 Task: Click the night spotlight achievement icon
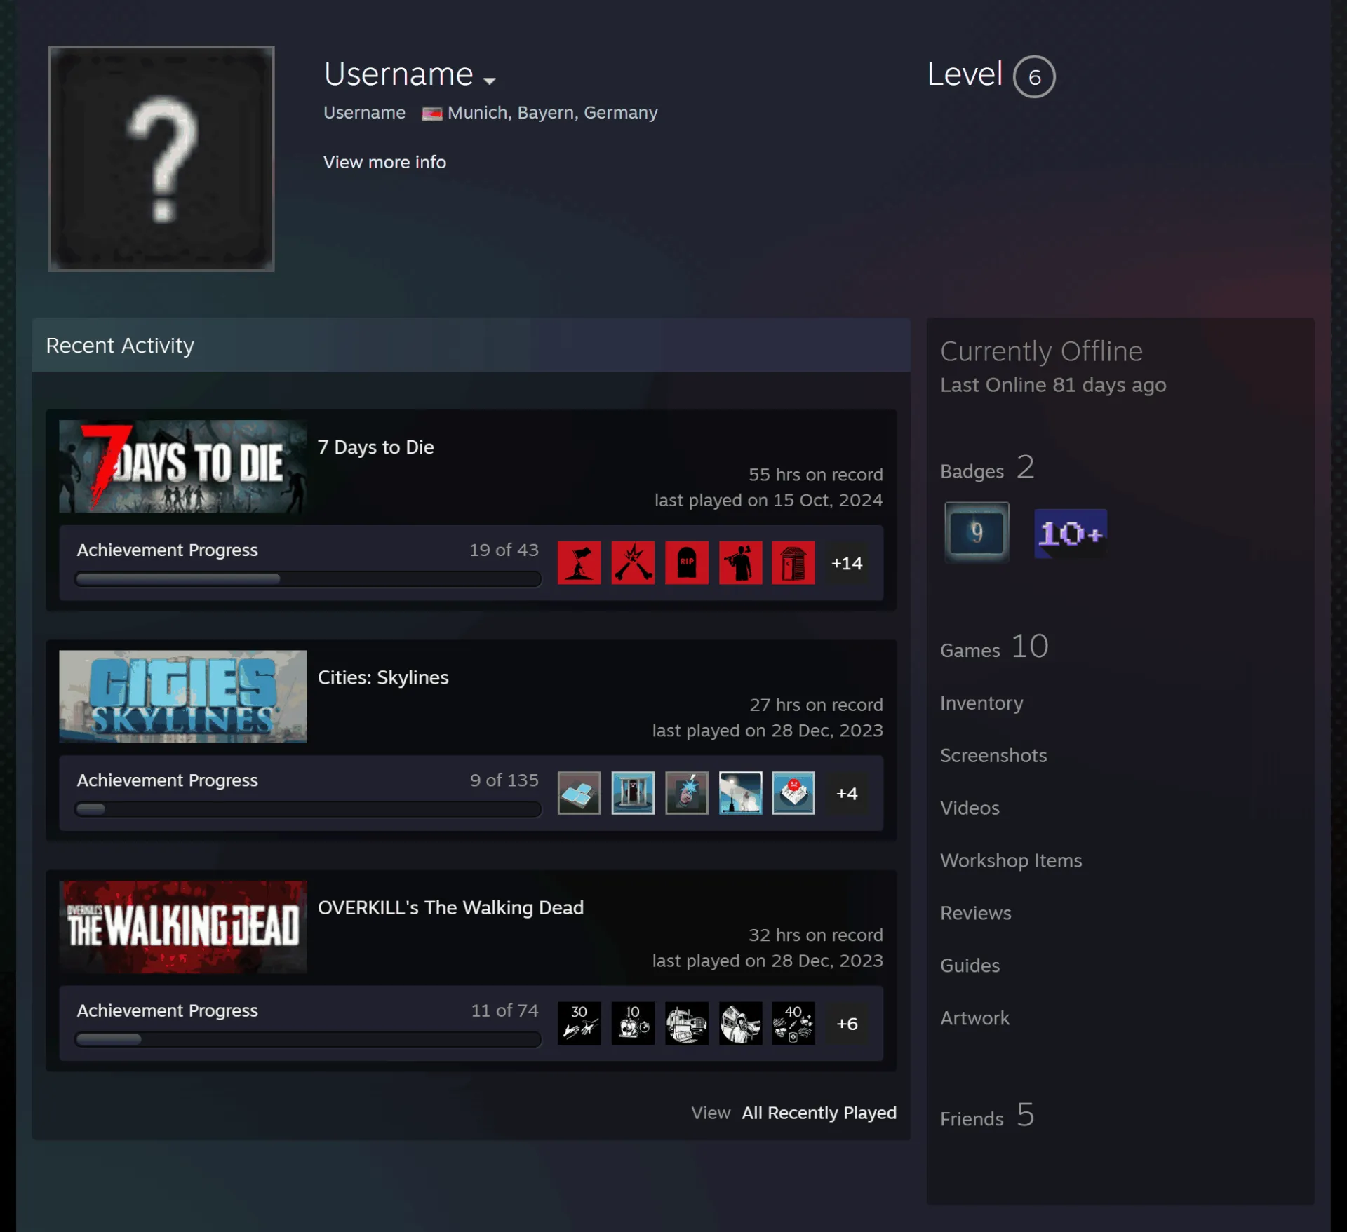[x=740, y=793]
